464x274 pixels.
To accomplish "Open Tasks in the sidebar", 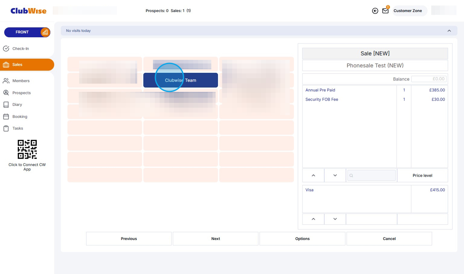I will click(x=27, y=128).
